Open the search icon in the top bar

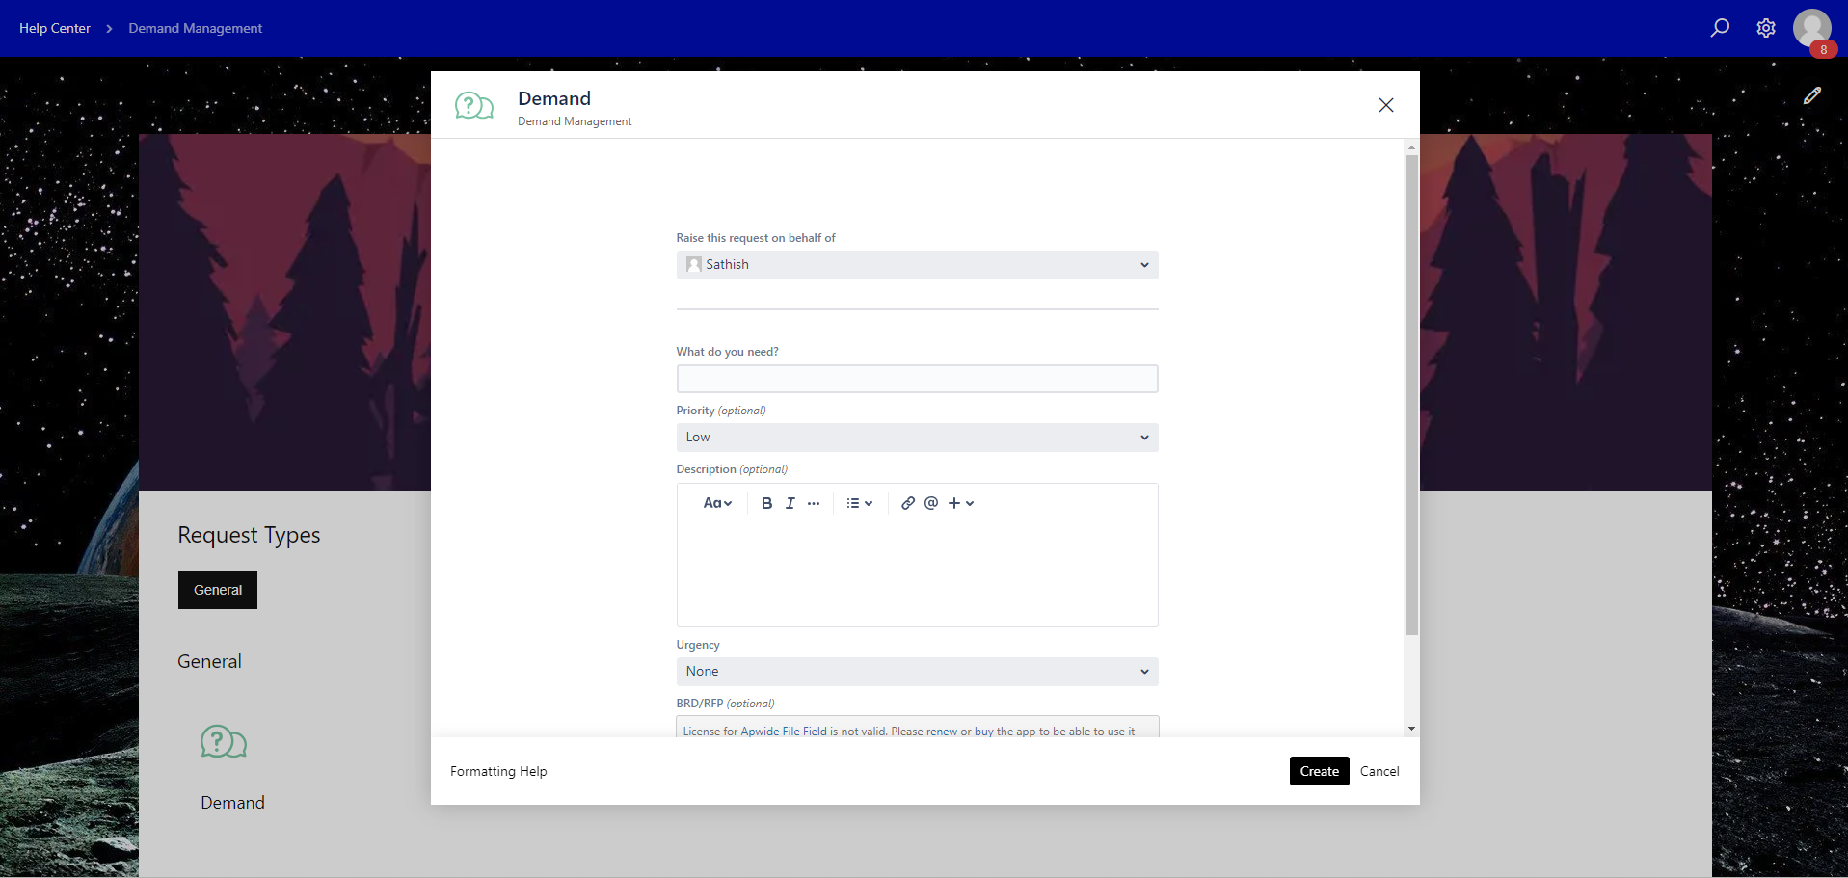point(1719,28)
